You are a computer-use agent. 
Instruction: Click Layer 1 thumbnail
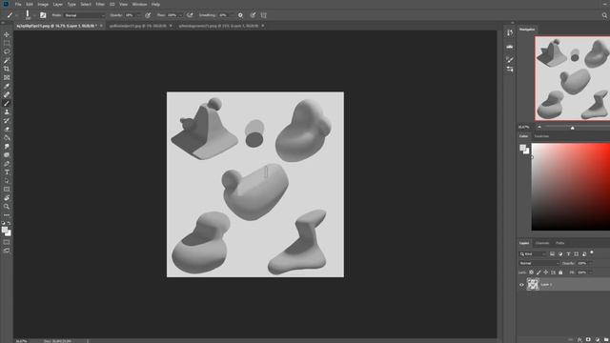click(x=533, y=284)
